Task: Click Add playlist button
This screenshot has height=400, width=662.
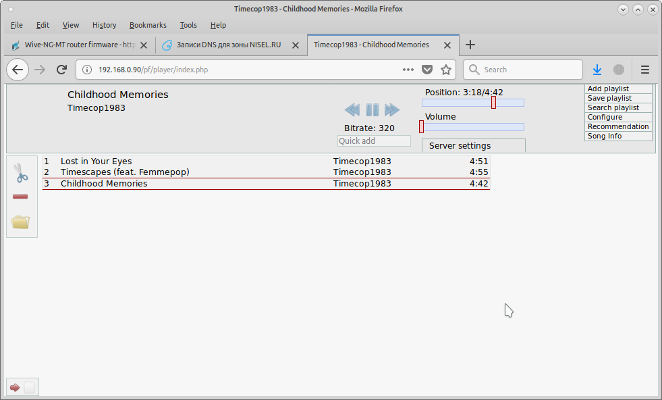Action: pos(618,89)
